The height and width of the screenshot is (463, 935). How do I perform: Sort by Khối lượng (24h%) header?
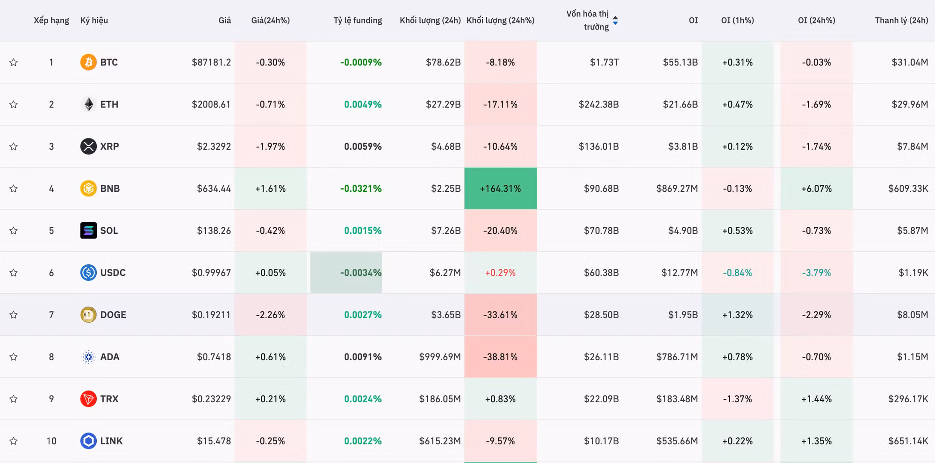click(x=500, y=21)
